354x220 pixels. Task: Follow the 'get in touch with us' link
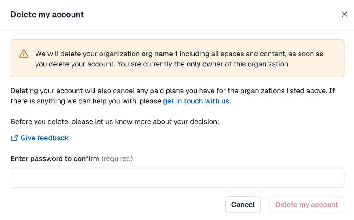pos(196,101)
